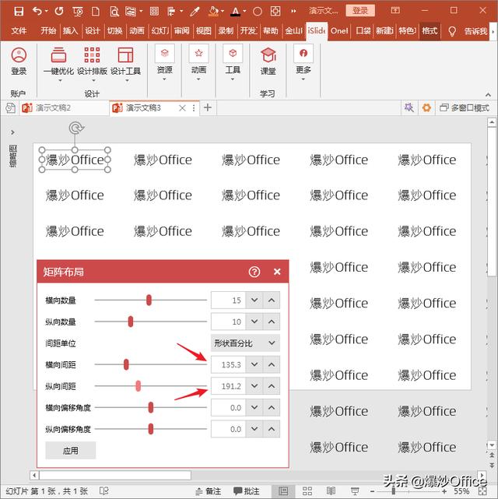Click the help question mark in 矩阵布局

click(254, 272)
